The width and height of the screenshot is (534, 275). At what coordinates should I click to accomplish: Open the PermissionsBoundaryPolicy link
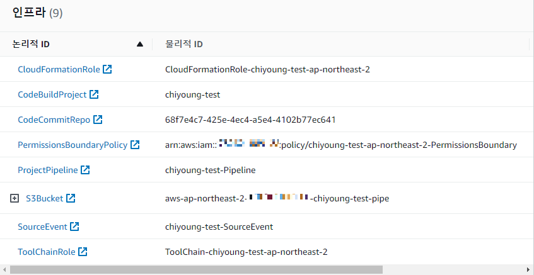tap(73, 145)
